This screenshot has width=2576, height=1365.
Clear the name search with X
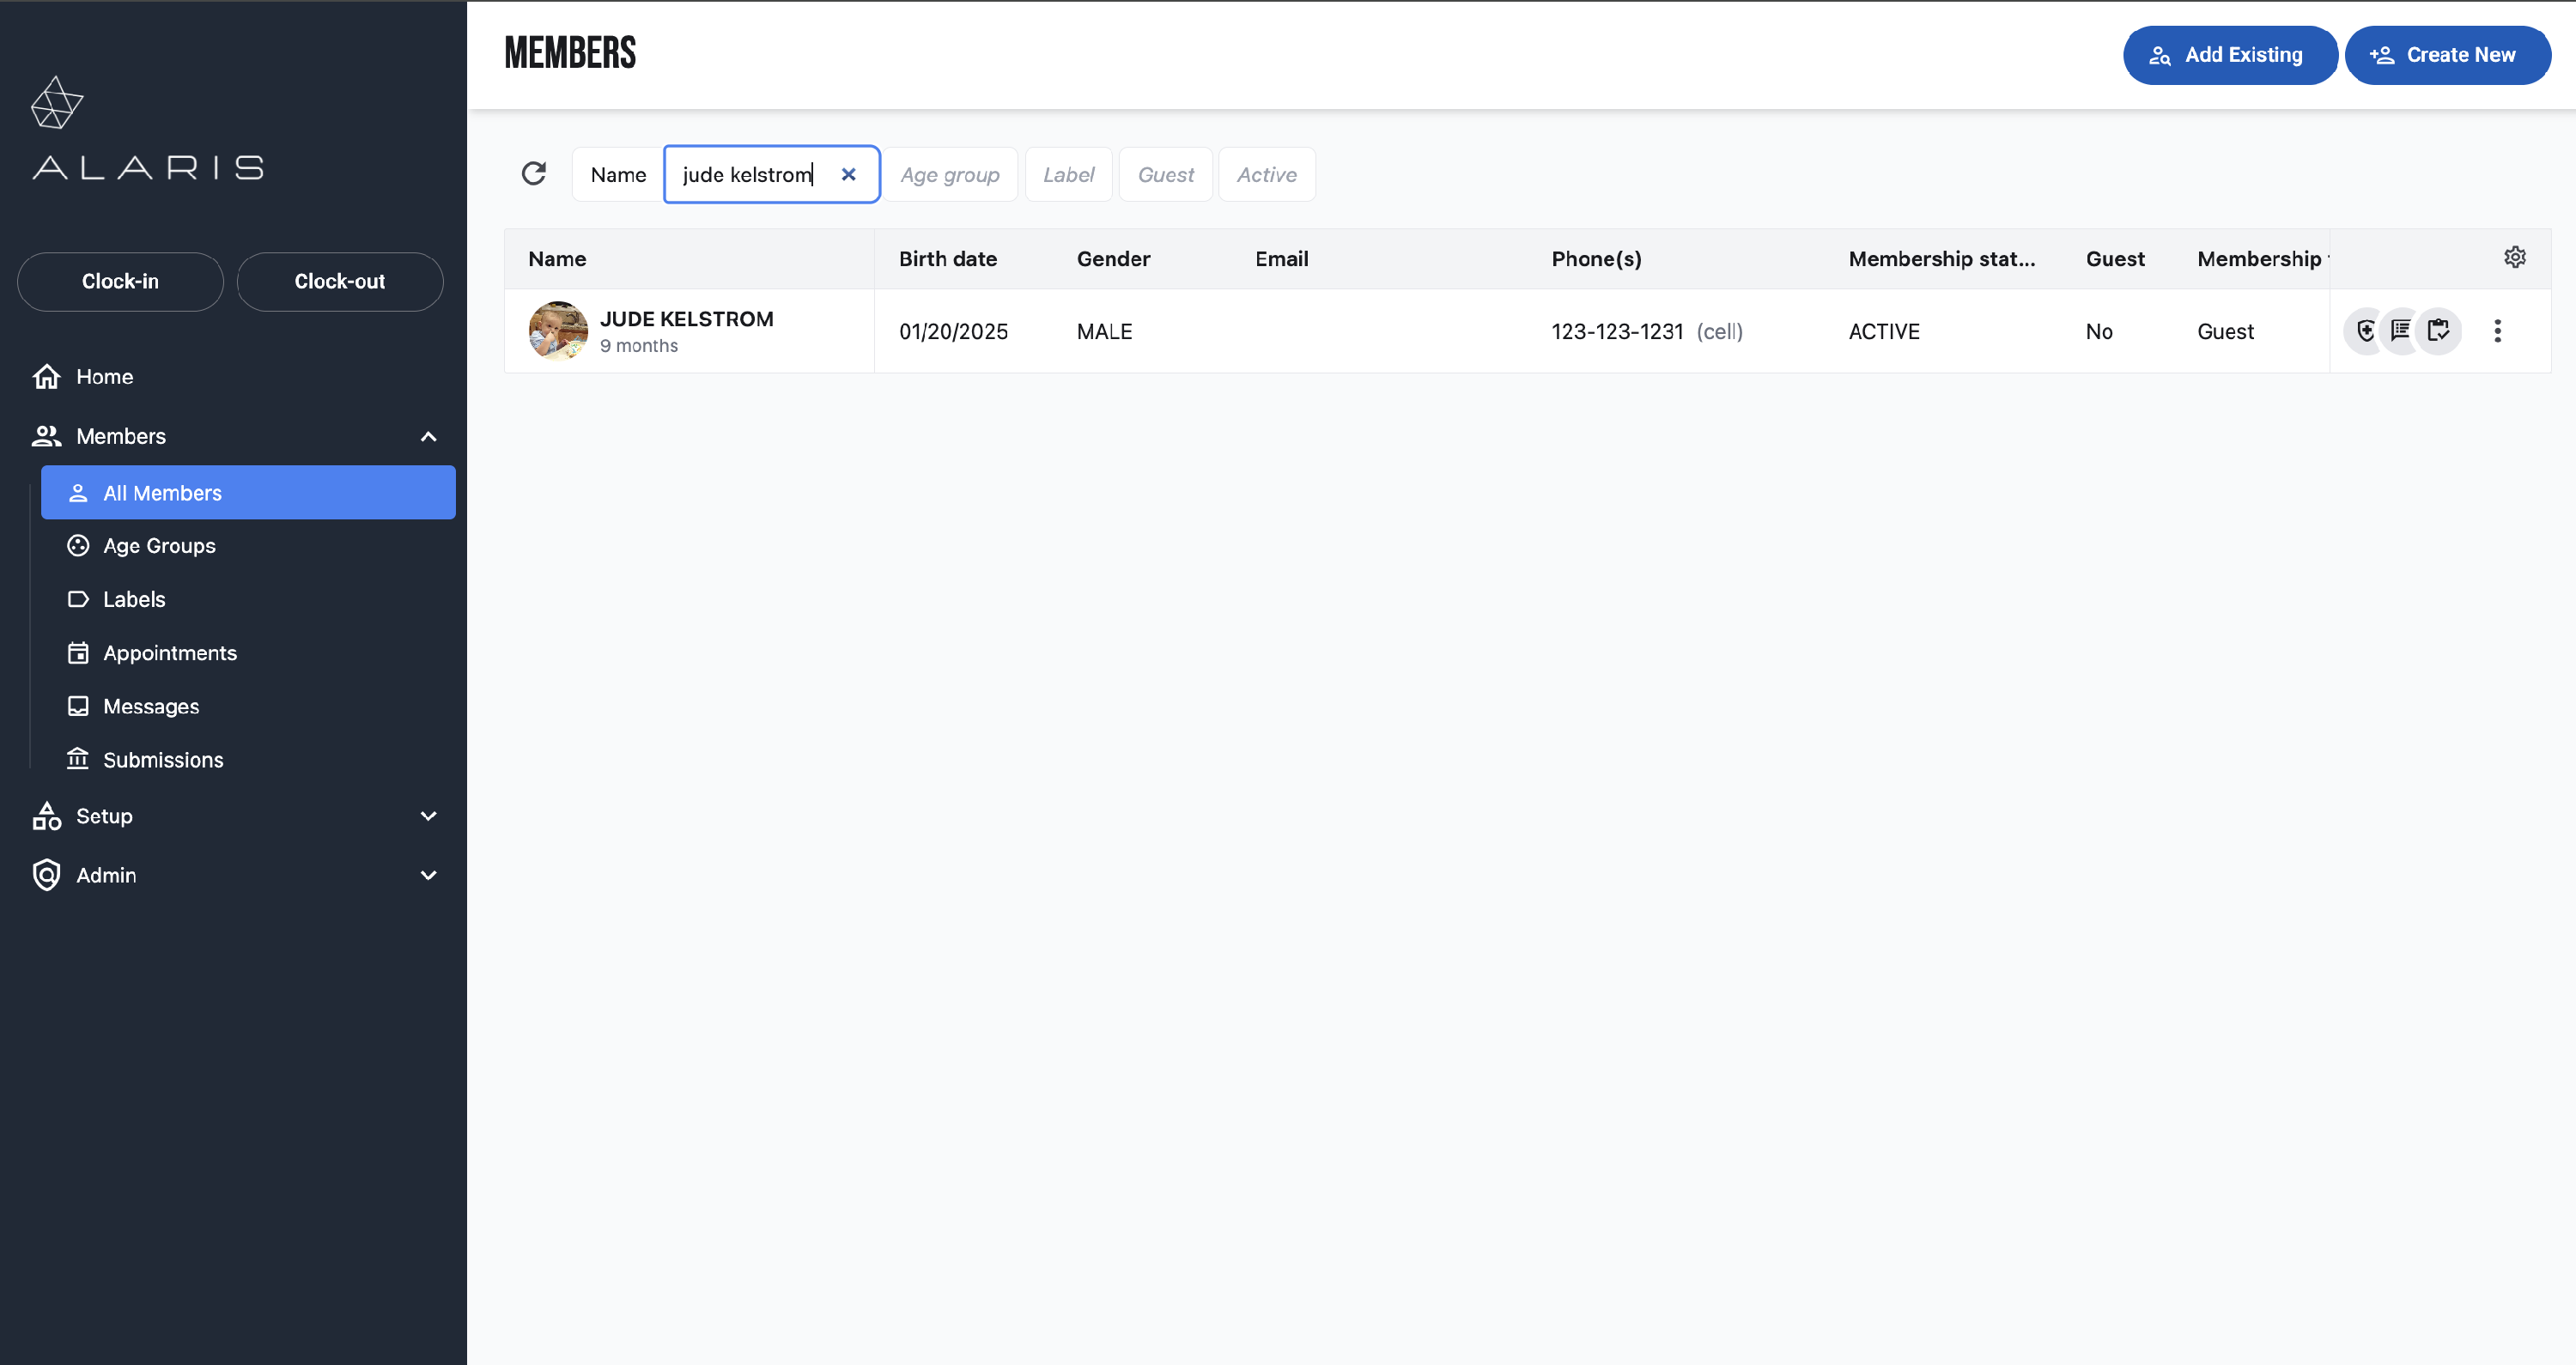coord(848,174)
